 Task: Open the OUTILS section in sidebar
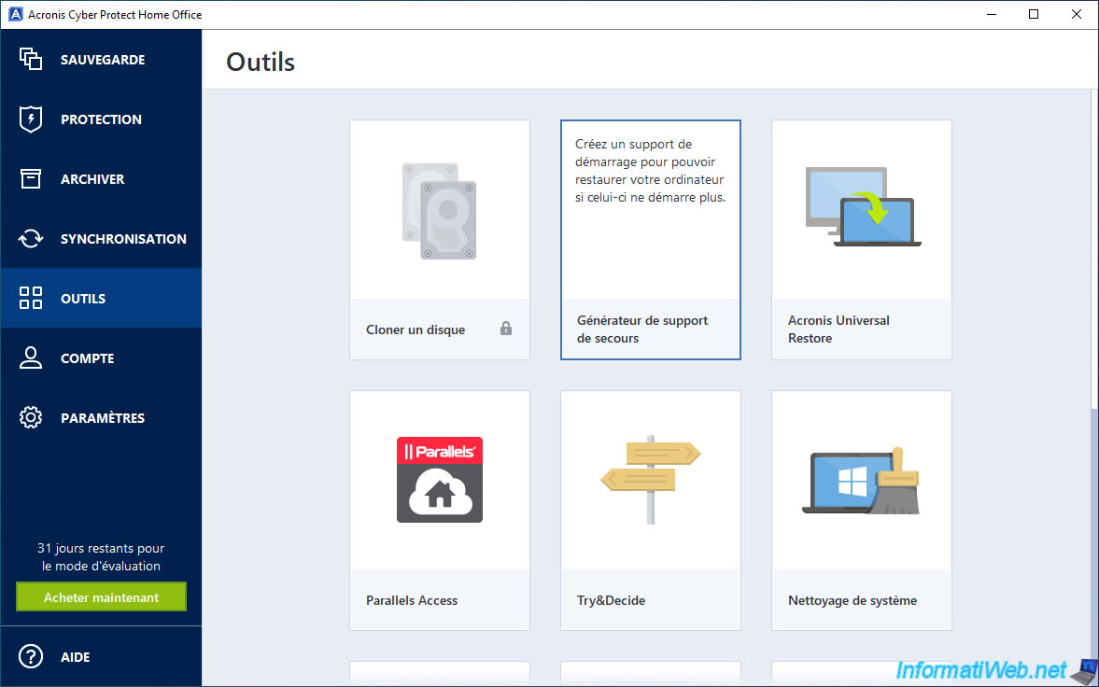(x=83, y=299)
